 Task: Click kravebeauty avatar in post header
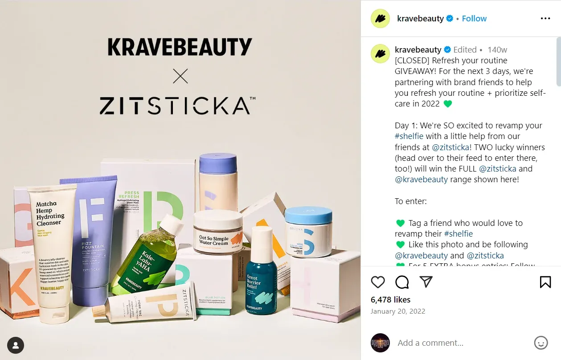tap(380, 18)
